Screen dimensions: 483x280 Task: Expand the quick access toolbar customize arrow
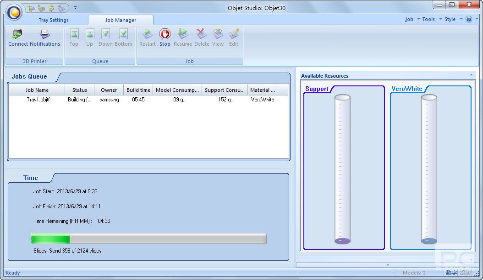coord(75,8)
